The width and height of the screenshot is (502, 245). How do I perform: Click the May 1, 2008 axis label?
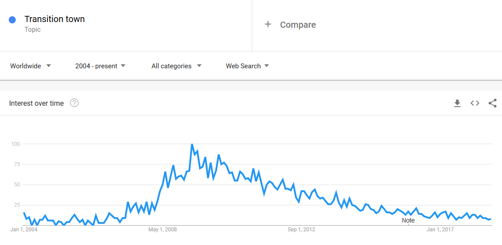click(162, 230)
